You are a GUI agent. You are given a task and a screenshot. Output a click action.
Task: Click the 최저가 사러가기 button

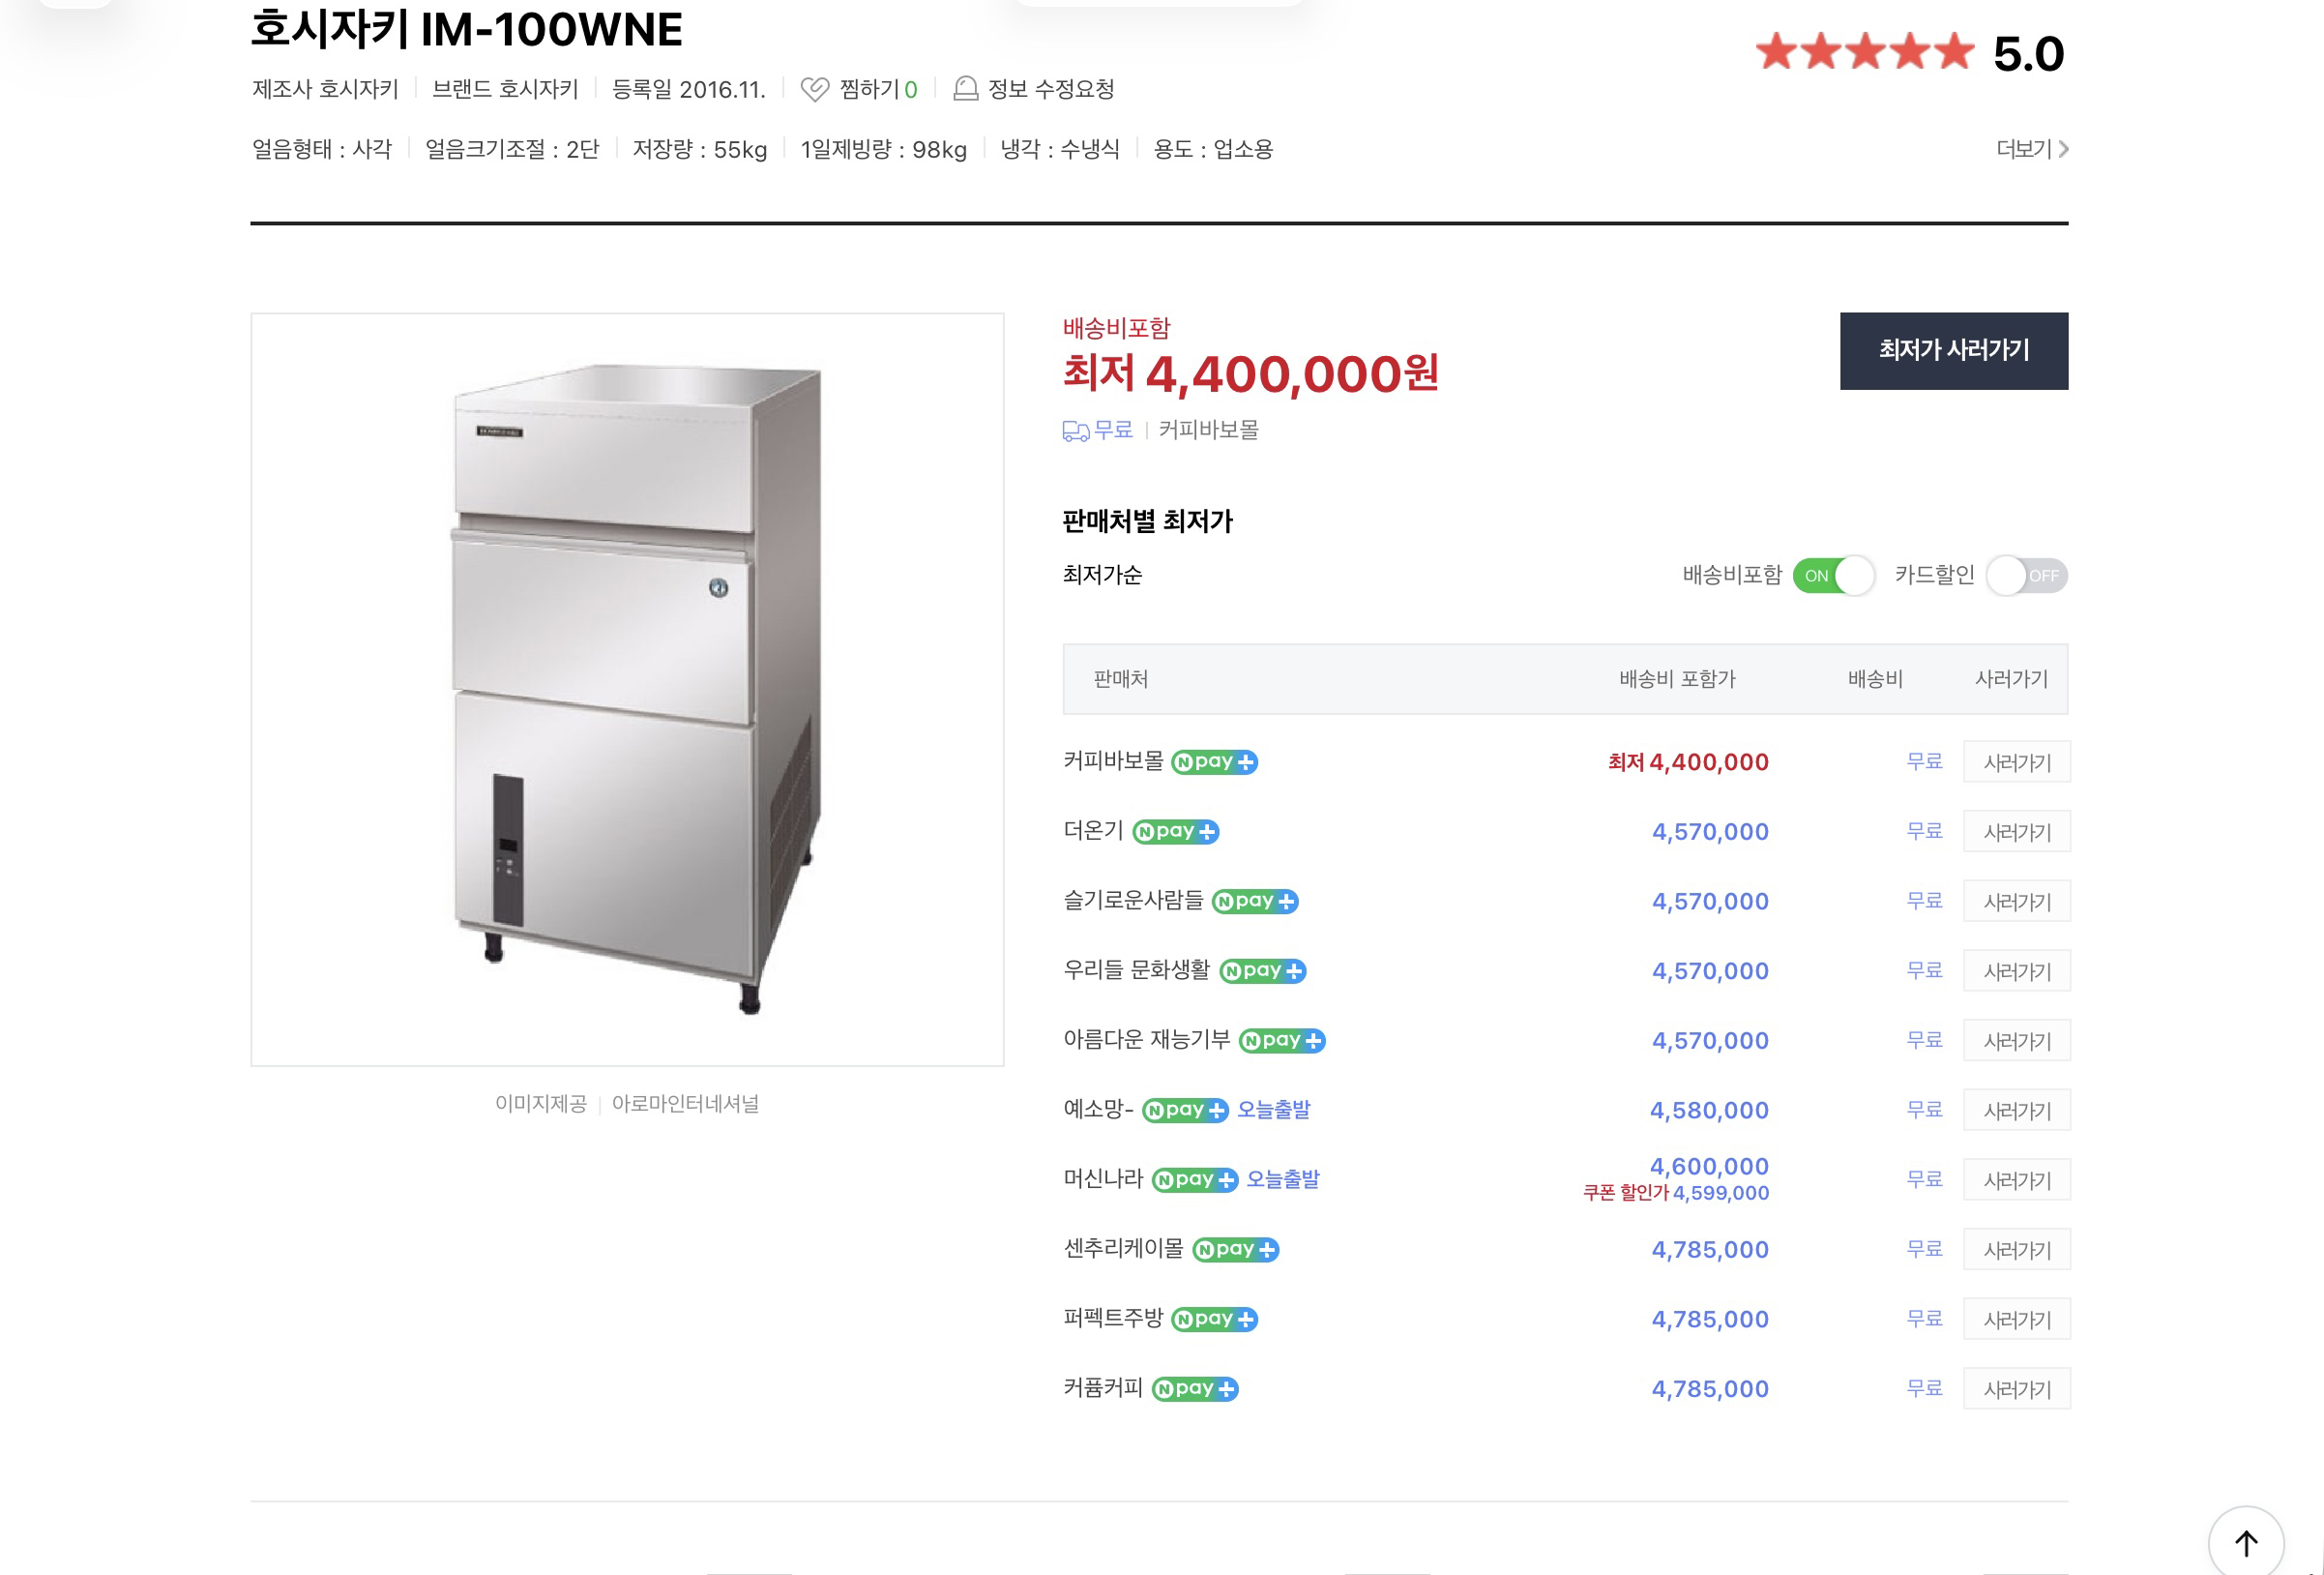point(1953,351)
